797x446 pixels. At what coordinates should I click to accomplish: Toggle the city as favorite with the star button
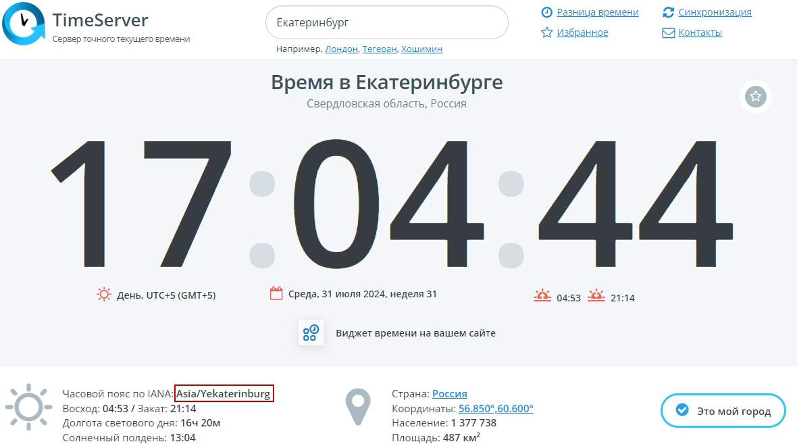tap(754, 97)
